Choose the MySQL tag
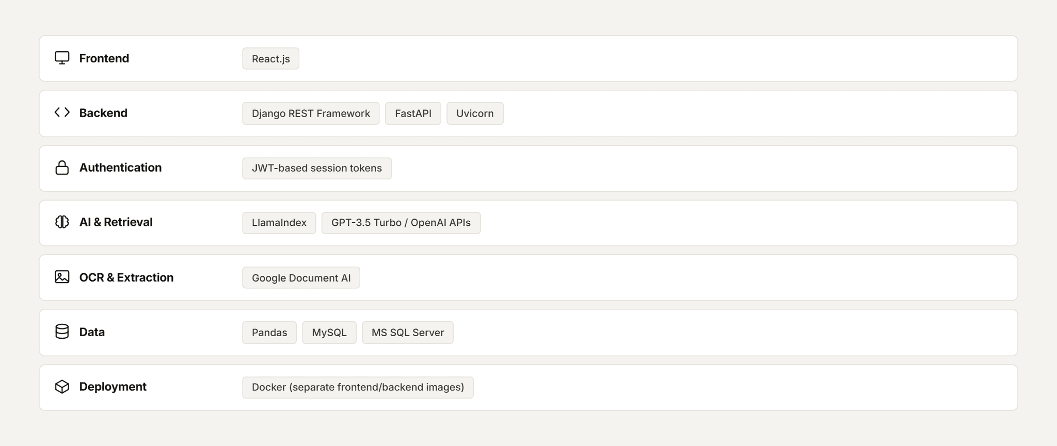This screenshot has width=1057, height=446. point(329,333)
